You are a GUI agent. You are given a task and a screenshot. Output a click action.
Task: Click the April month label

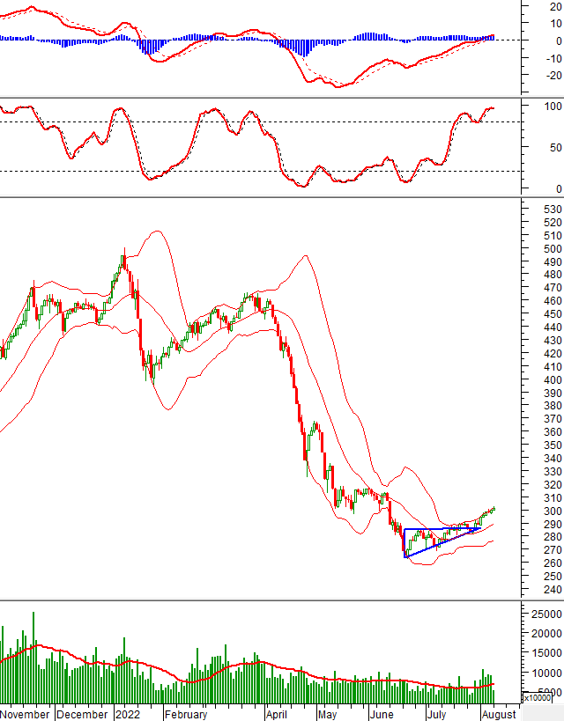pos(276,714)
